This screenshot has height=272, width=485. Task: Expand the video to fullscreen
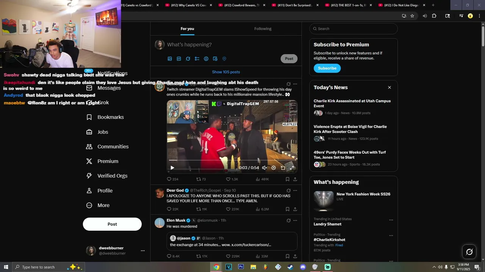point(292,168)
